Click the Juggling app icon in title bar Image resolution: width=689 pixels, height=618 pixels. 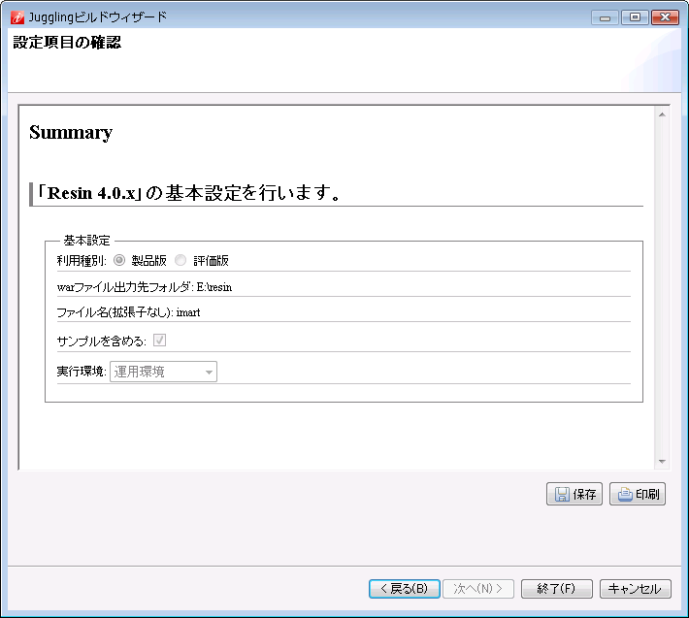click(x=17, y=17)
